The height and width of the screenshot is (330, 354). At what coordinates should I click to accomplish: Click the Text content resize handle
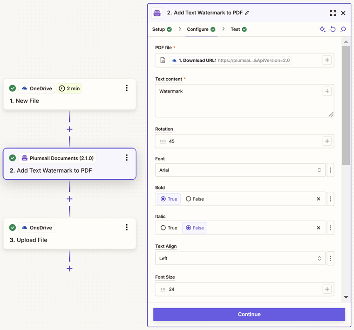331,114
